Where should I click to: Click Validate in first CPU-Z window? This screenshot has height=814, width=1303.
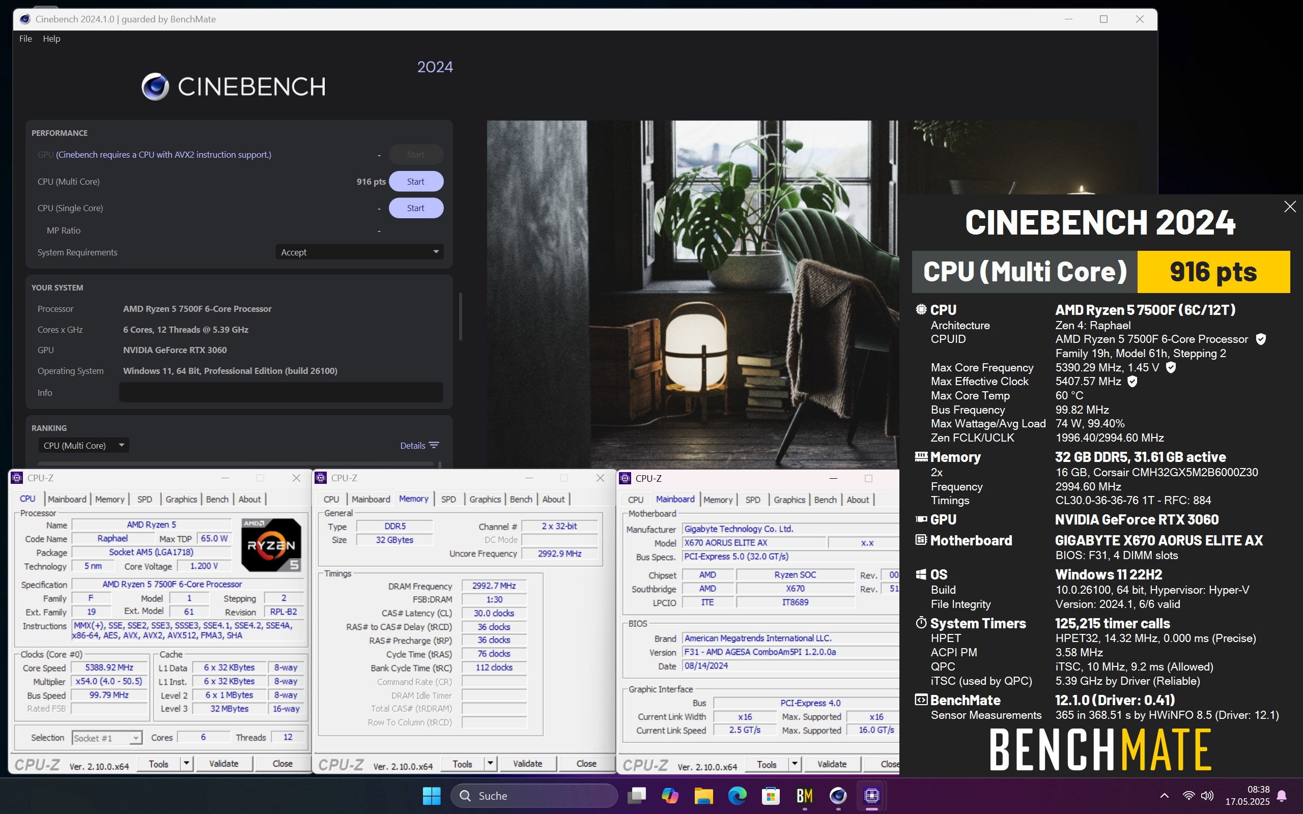pyautogui.click(x=223, y=764)
